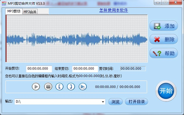The image size is (184, 115).
Task: Stop audio playback
Action: click(x=48, y=87)
